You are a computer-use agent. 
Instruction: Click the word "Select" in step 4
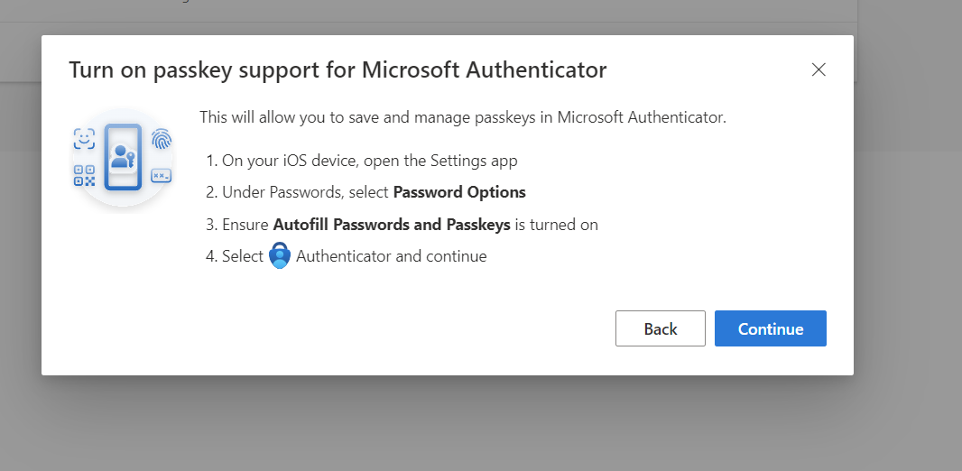(x=243, y=256)
